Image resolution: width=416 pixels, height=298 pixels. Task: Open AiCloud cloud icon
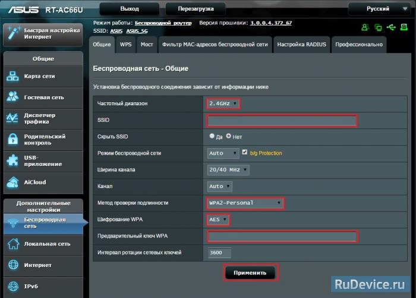pyautogui.click(x=12, y=183)
